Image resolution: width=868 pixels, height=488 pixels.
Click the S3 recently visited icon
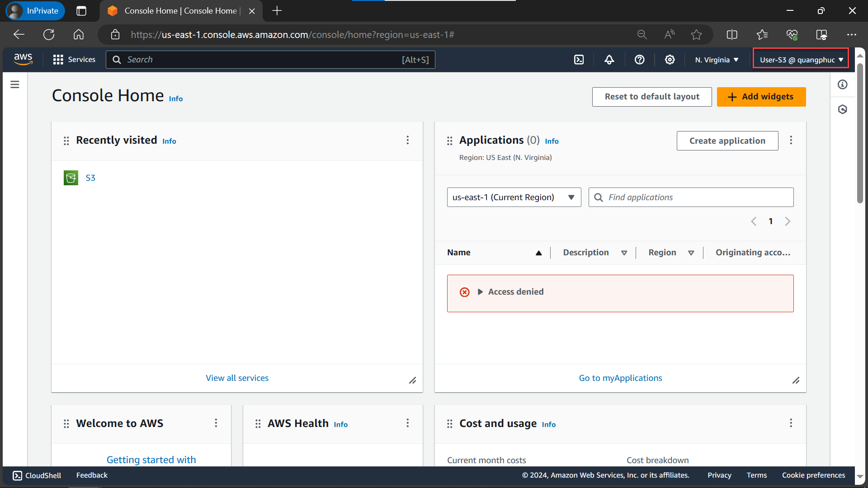click(x=71, y=178)
